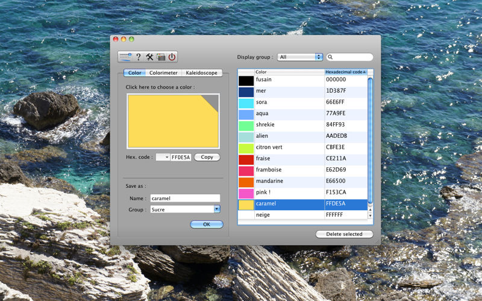
Task: Open the Display group dropdown
Action: click(x=299, y=57)
